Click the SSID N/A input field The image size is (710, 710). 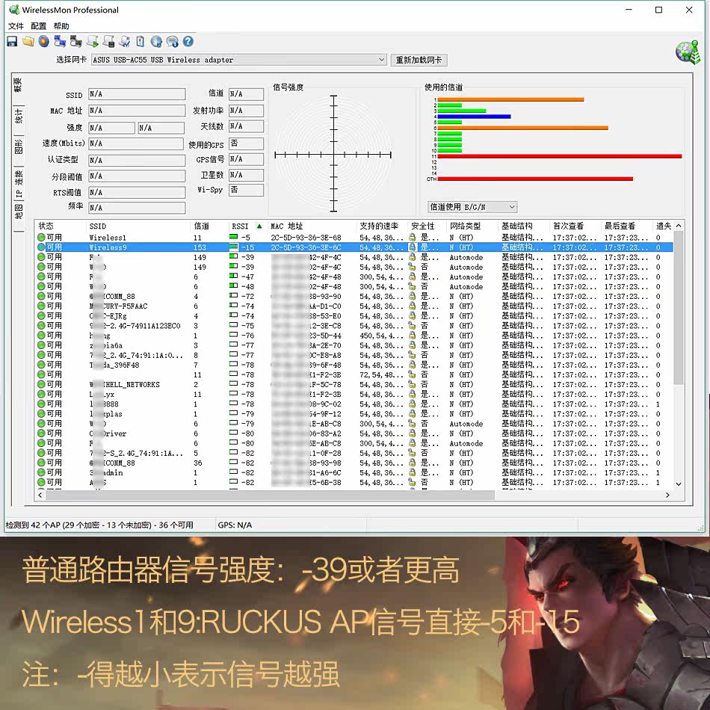pos(137,94)
